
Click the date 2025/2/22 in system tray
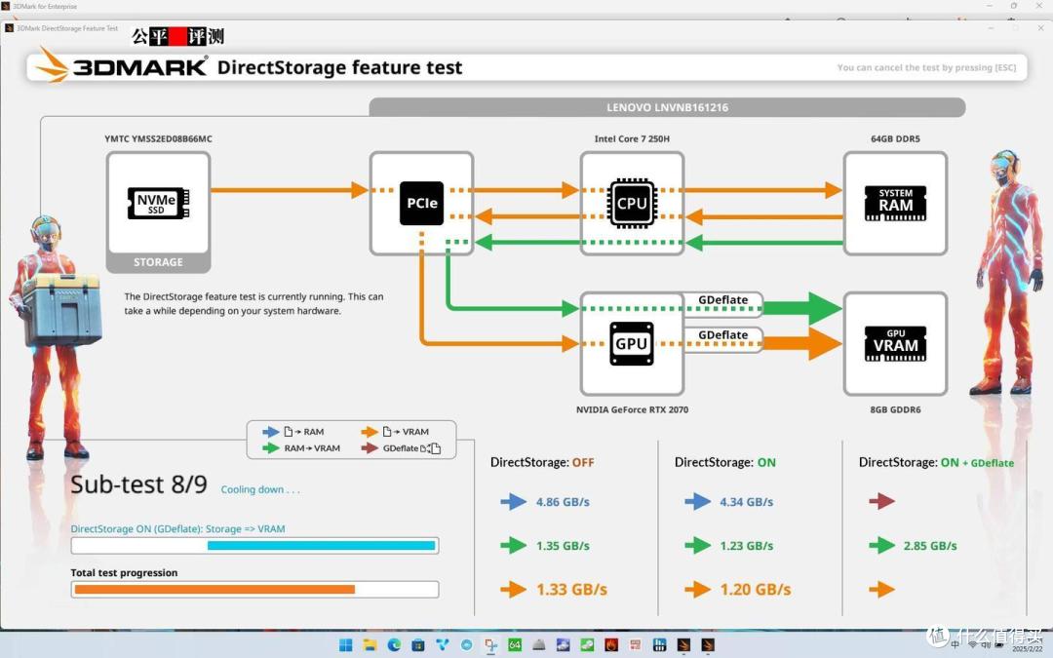[1028, 649]
